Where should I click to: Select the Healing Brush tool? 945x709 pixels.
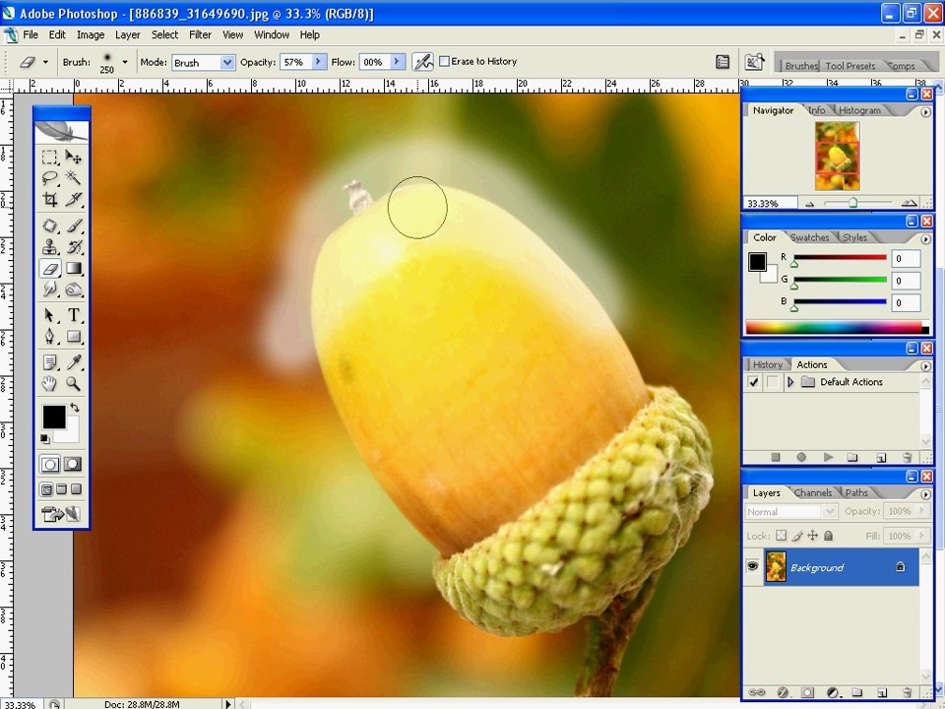point(50,226)
